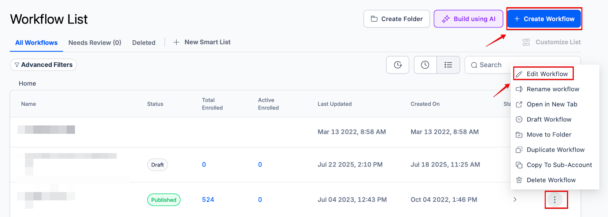The height and width of the screenshot is (217, 608).
Task: Click the list view icon button
Action: (448, 65)
